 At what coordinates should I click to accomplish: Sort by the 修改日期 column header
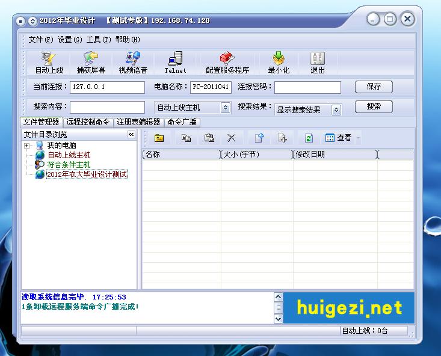(335, 155)
